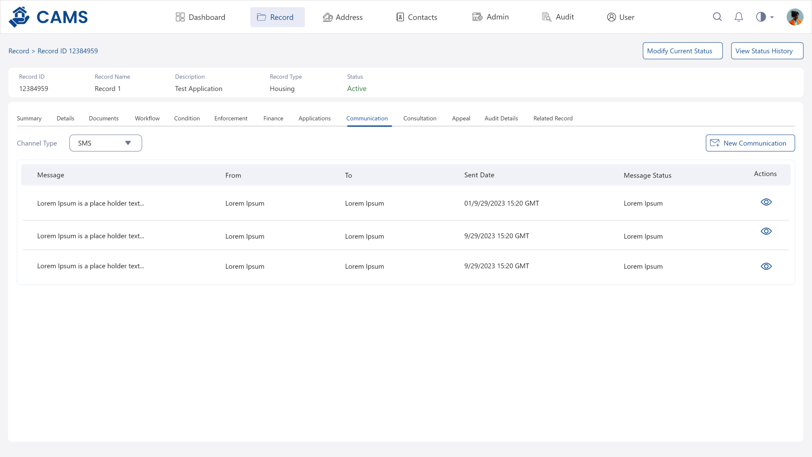
Task: Click the New Communication button
Action: tap(750, 143)
